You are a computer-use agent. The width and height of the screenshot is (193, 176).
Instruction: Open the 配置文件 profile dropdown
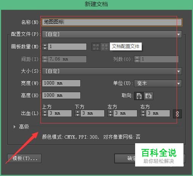pyautogui.click(x=112, y=34)
